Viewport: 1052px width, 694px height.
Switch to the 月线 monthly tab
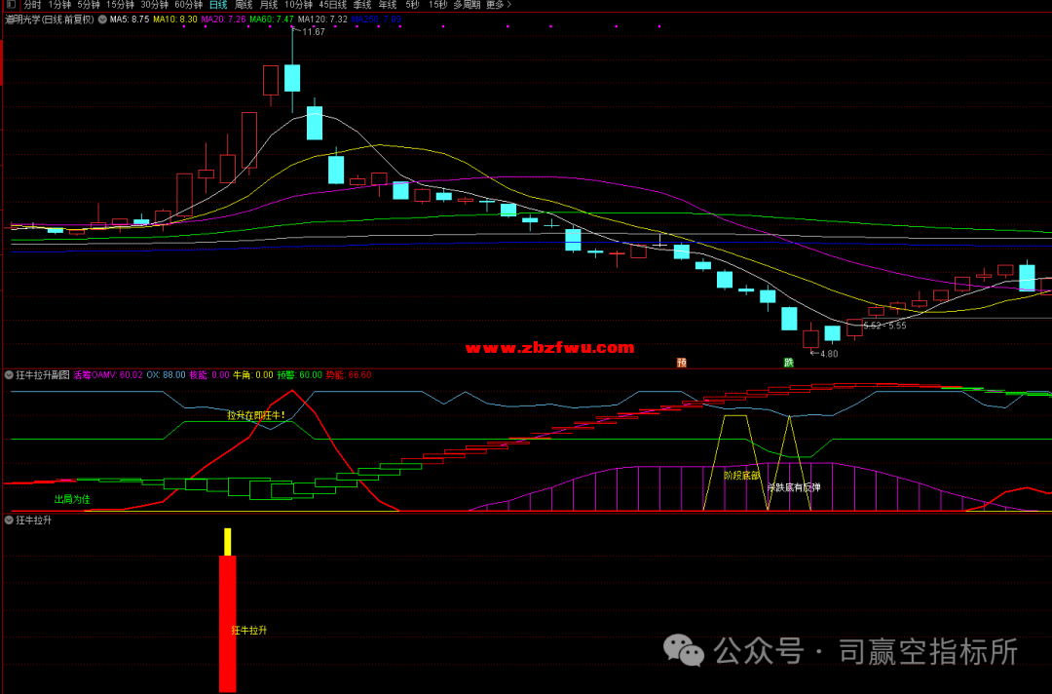269,5
